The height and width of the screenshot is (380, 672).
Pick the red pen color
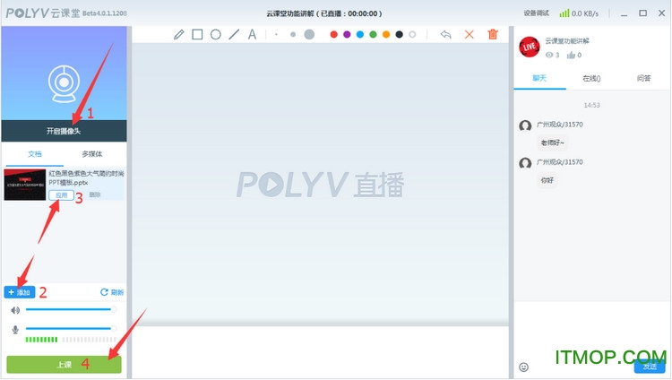334,34
